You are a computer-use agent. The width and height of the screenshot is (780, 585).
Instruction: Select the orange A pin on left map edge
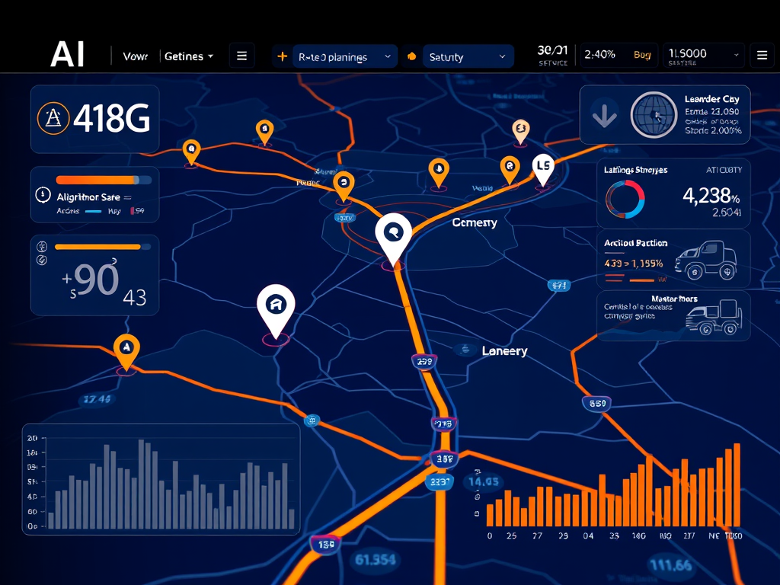pyautogui.click(x=126, y=349)
